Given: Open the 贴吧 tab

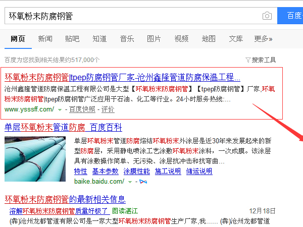Looking at the screenshot, I should pos(72,39).
